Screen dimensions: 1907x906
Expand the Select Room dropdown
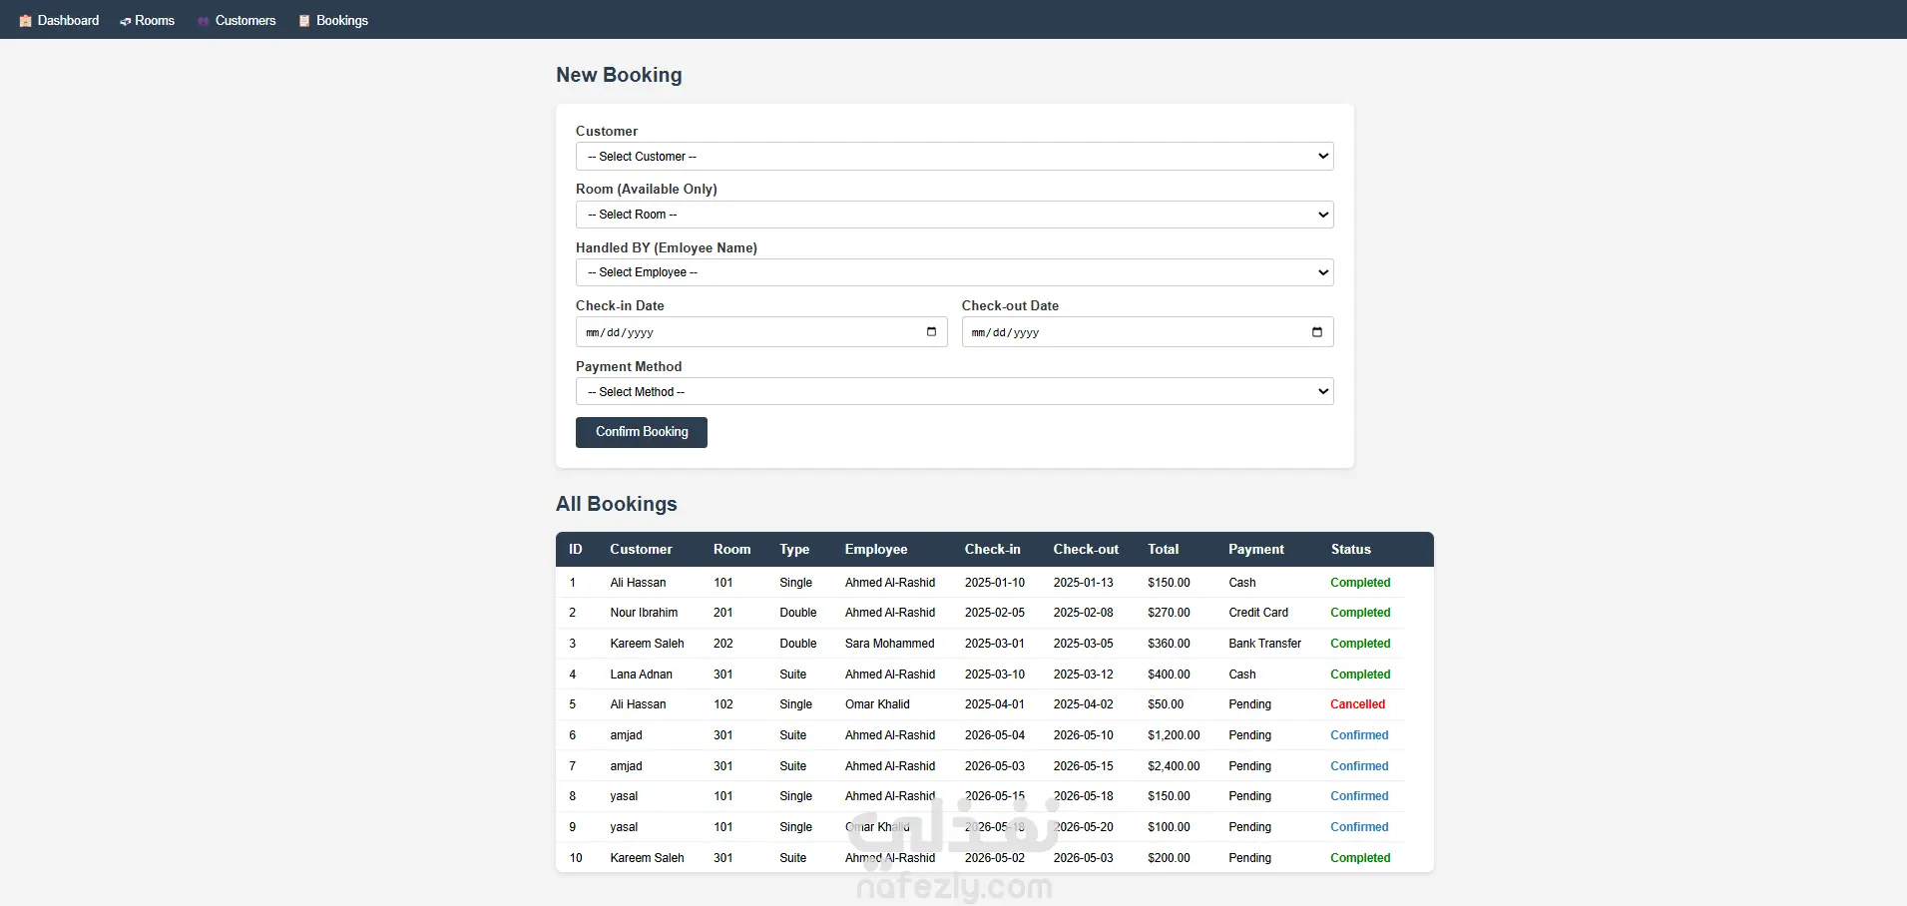(x=955, y=215)
